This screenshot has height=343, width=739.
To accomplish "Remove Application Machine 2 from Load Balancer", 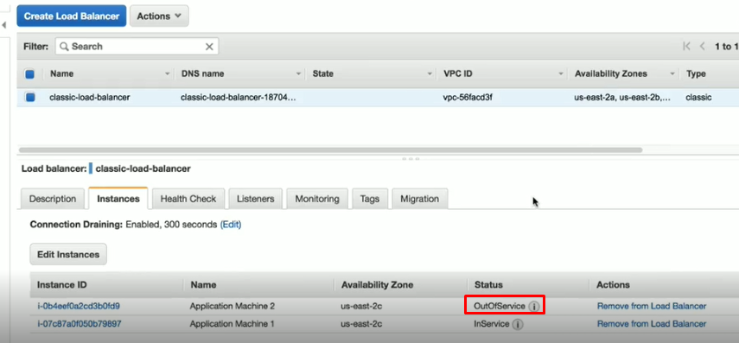I will (652, 306).
